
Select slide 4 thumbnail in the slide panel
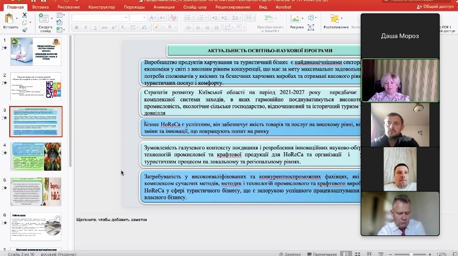coord(34,156)
